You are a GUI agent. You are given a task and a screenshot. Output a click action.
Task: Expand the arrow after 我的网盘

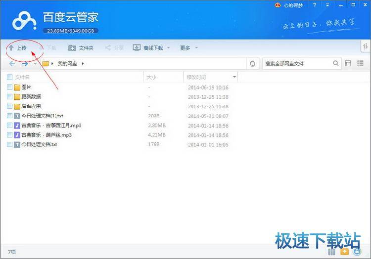[83, 64]
